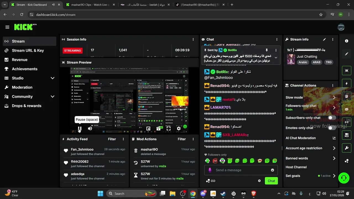Open the Windows Start menu
This screenshot has width=354, height=199.
(100, 193)
